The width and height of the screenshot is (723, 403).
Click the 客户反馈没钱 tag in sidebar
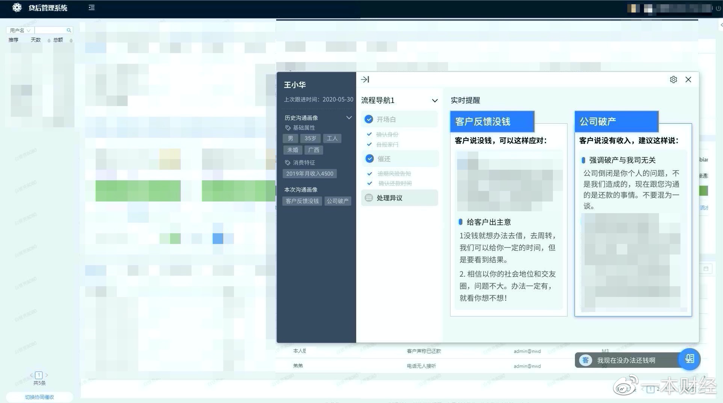click(x=302, y=201)
